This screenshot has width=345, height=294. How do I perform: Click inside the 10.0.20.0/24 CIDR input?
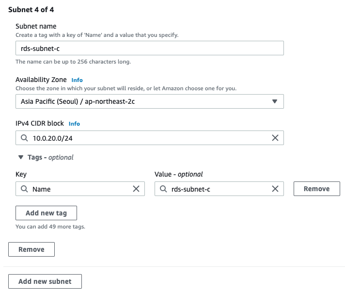pos(150,138)
